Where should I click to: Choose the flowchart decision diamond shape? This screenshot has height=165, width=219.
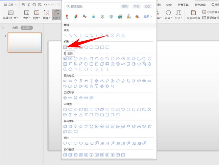(75, 109)
